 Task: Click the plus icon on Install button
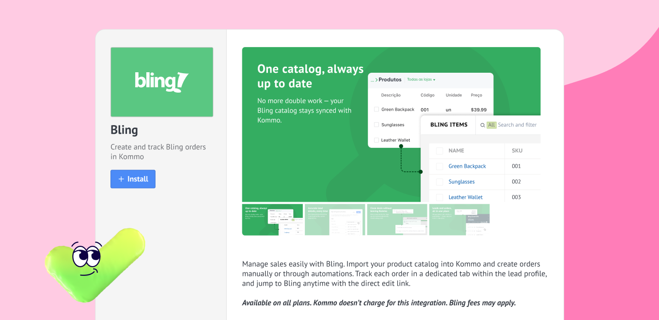pos(121,179)
